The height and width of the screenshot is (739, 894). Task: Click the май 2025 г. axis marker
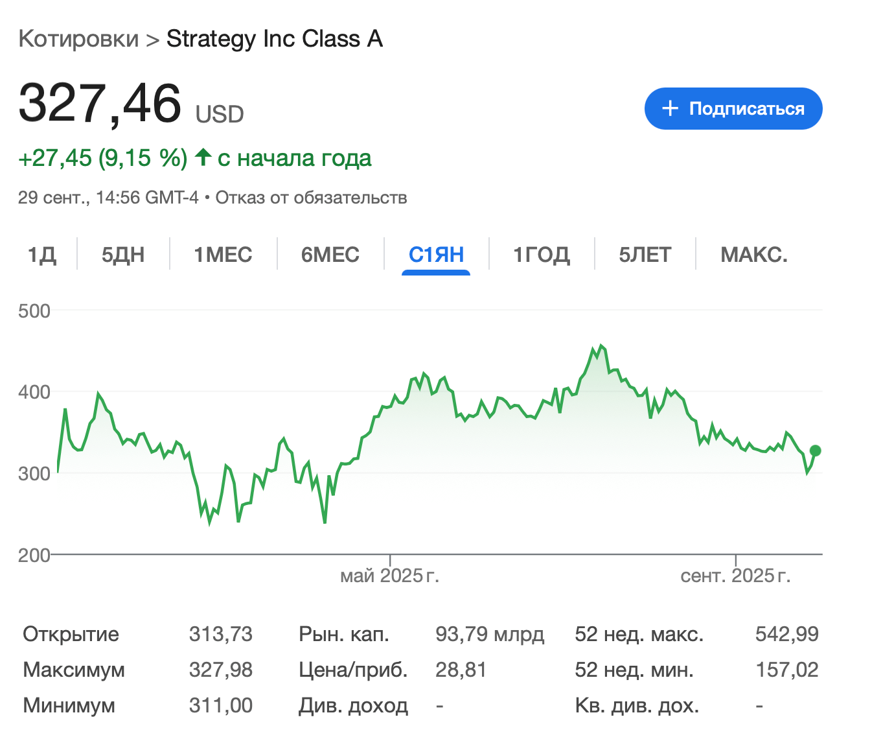tap(390, 576)
